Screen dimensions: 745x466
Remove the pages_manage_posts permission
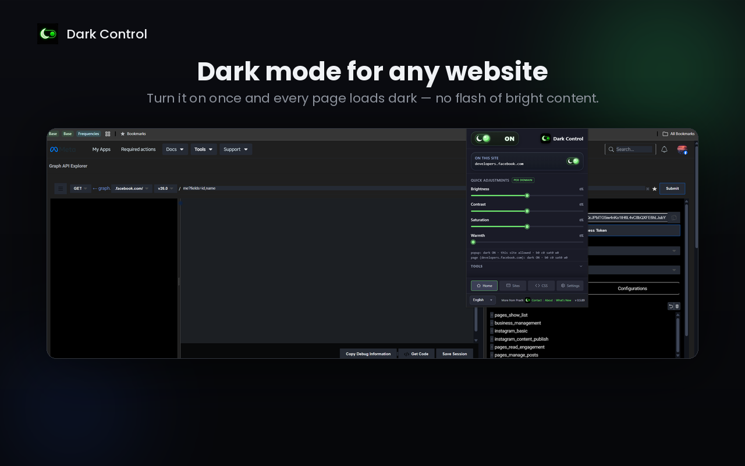tap(492, 355)
